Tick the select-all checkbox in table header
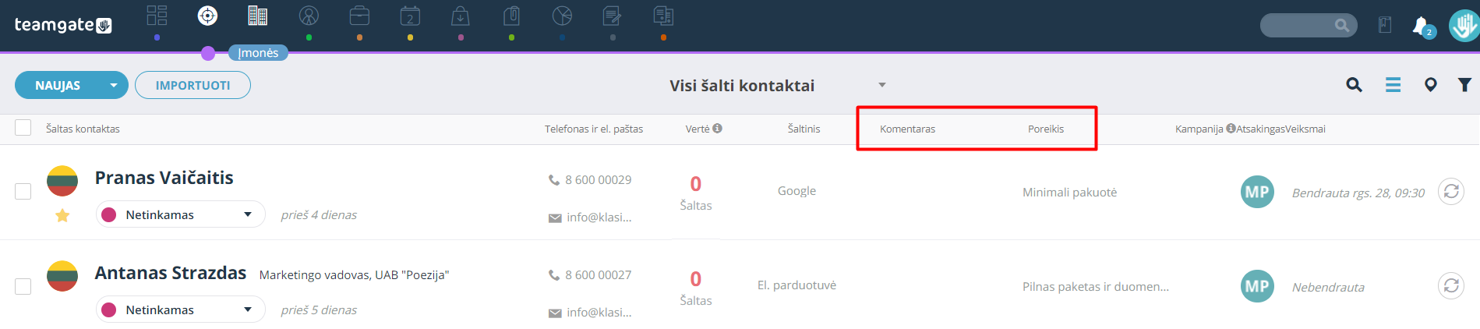Image resolution: width=1480 pixels, height=329 pixels. click(x=23, y=128)
